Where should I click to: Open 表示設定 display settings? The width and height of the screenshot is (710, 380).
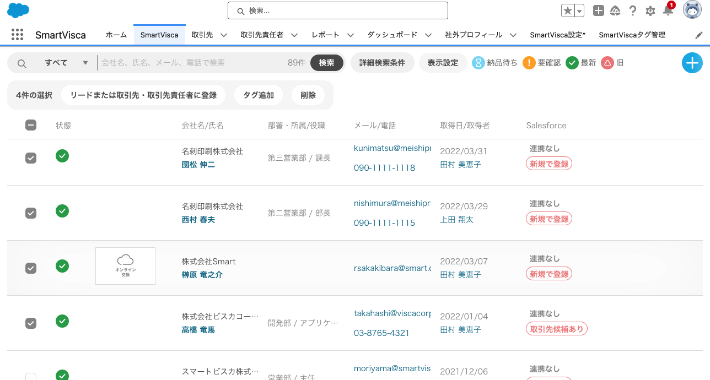(443, 63)
